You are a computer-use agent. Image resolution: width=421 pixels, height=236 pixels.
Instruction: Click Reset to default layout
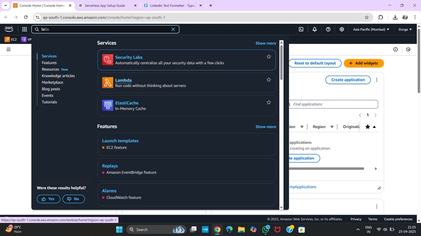(315, 63)
